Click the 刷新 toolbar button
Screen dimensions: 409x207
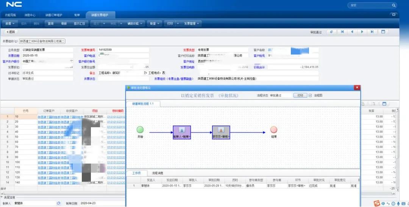pyautogui.click(x=64, y=23)
